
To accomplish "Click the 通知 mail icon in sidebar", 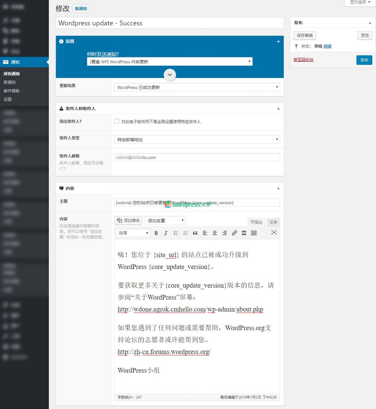I will tap(6, 62).
